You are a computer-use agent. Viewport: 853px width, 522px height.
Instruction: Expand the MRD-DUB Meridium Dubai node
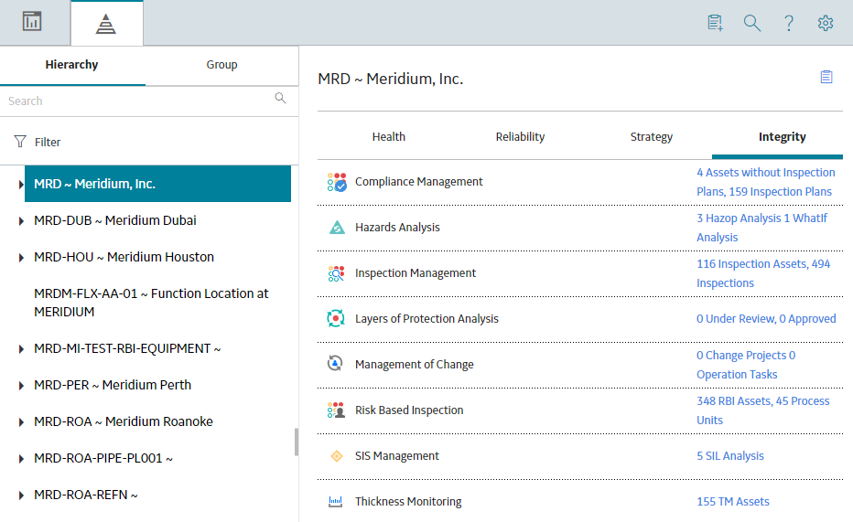21,221
